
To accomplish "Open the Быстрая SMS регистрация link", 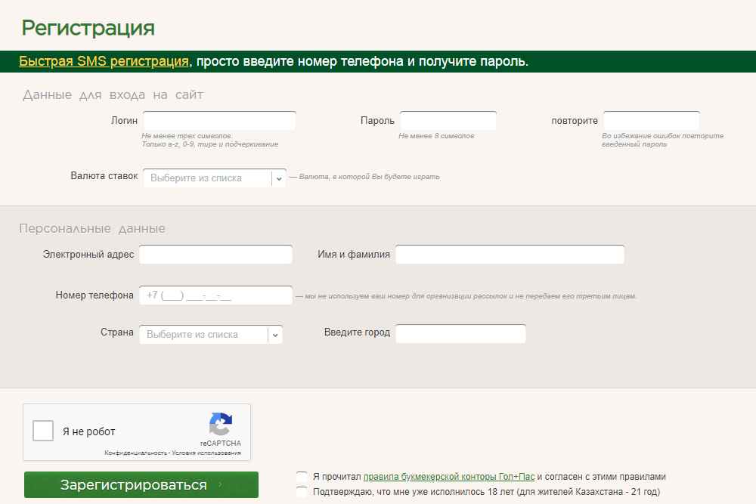I will (104, 61).
